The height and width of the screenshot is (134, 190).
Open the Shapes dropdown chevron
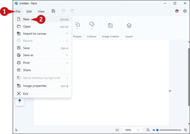click(77, 29)
